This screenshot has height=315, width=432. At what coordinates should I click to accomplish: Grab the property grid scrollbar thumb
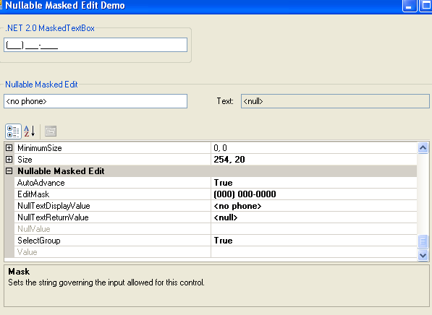[x=423, y=241]
